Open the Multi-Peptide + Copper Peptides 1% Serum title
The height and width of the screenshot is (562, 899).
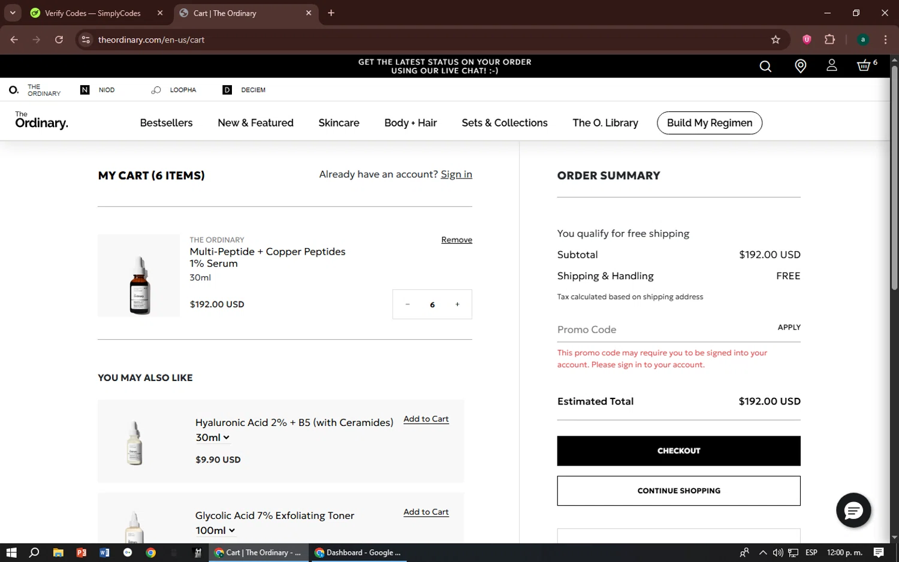point(267,258)
